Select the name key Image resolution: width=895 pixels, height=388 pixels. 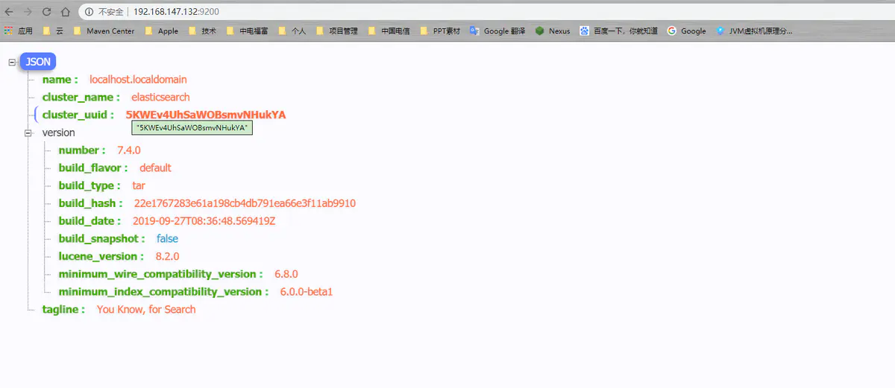pyautogui.click(x=60, y=79)
